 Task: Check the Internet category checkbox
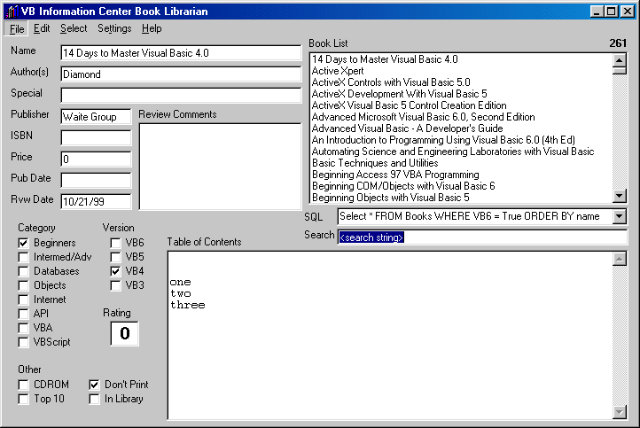(23, 300)
